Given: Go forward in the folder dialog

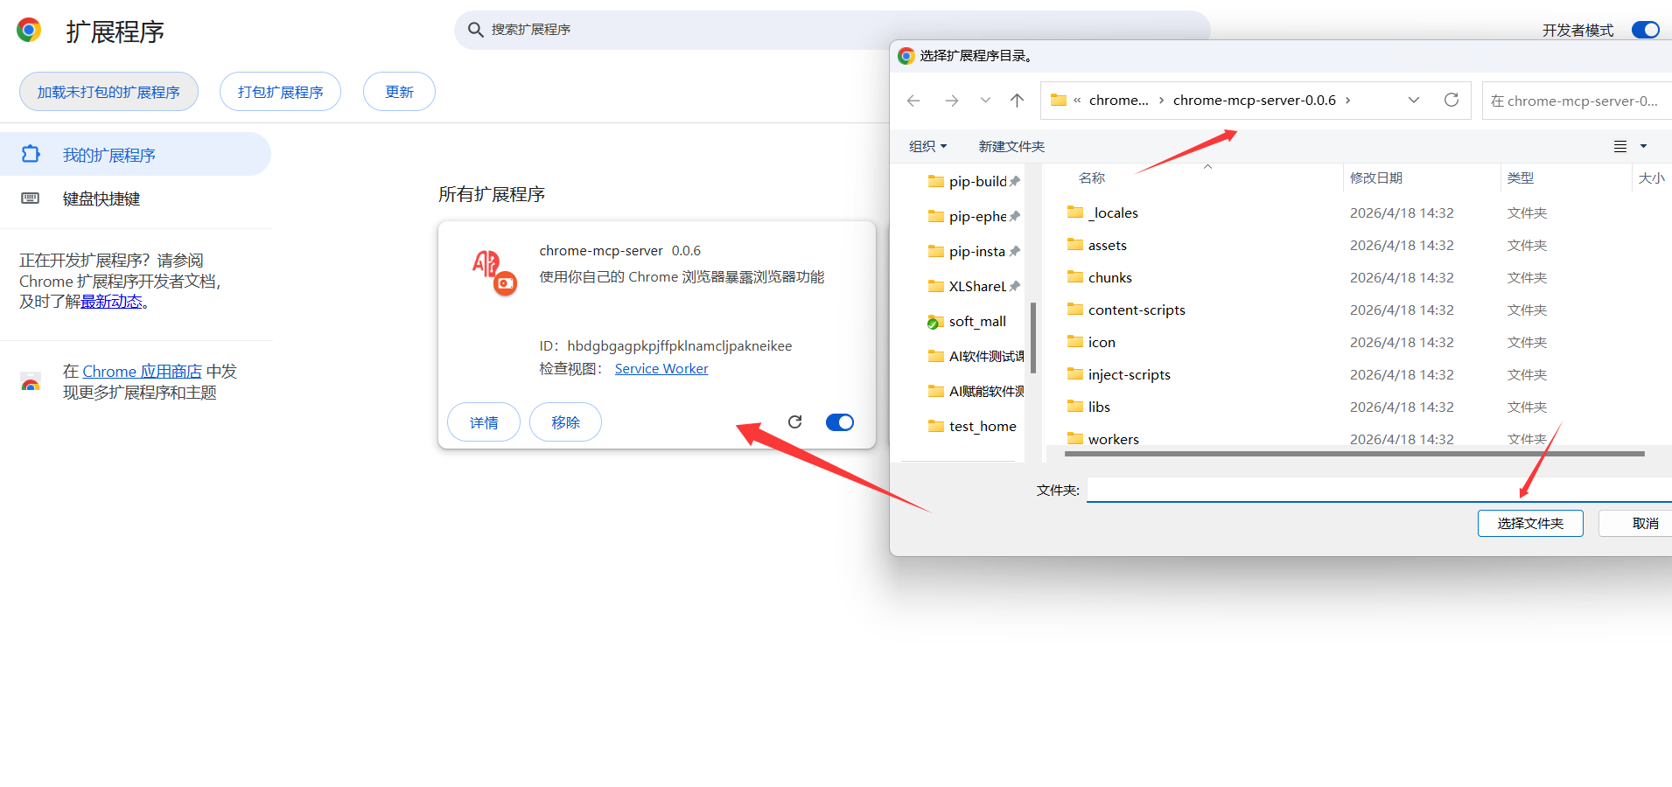Looking at the screenshot, I should 951,101.
